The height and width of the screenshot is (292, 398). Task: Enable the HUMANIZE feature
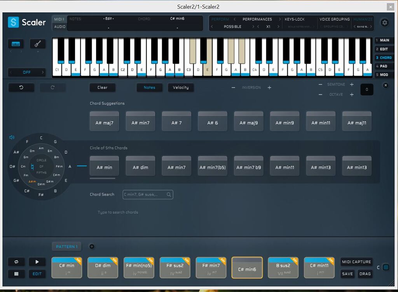pyautogui.click(x=363, y=19)
